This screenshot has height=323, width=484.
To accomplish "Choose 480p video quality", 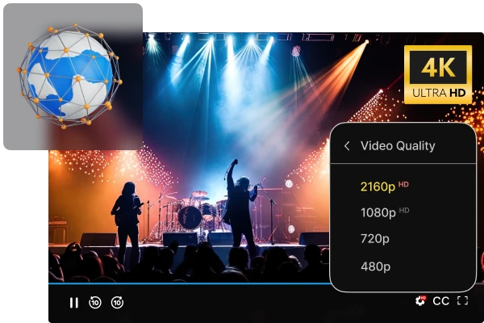I will click(x=375, y=266).
